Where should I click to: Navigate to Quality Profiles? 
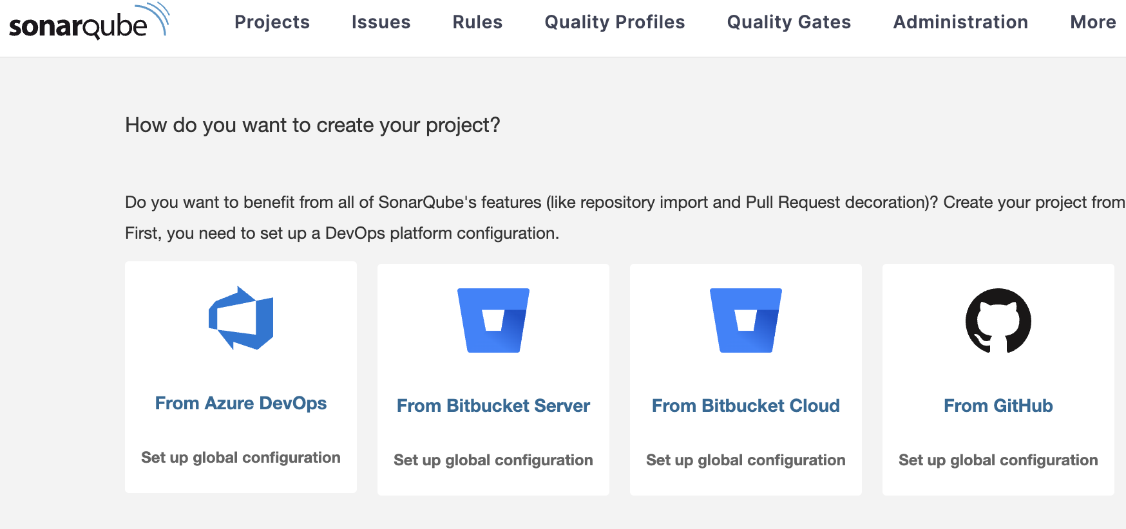coord(615,22)
